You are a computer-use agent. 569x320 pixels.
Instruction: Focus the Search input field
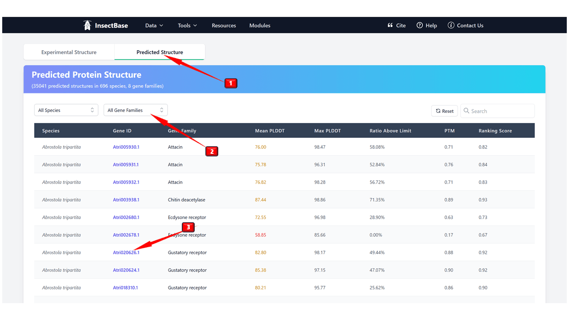click(497, 111)
